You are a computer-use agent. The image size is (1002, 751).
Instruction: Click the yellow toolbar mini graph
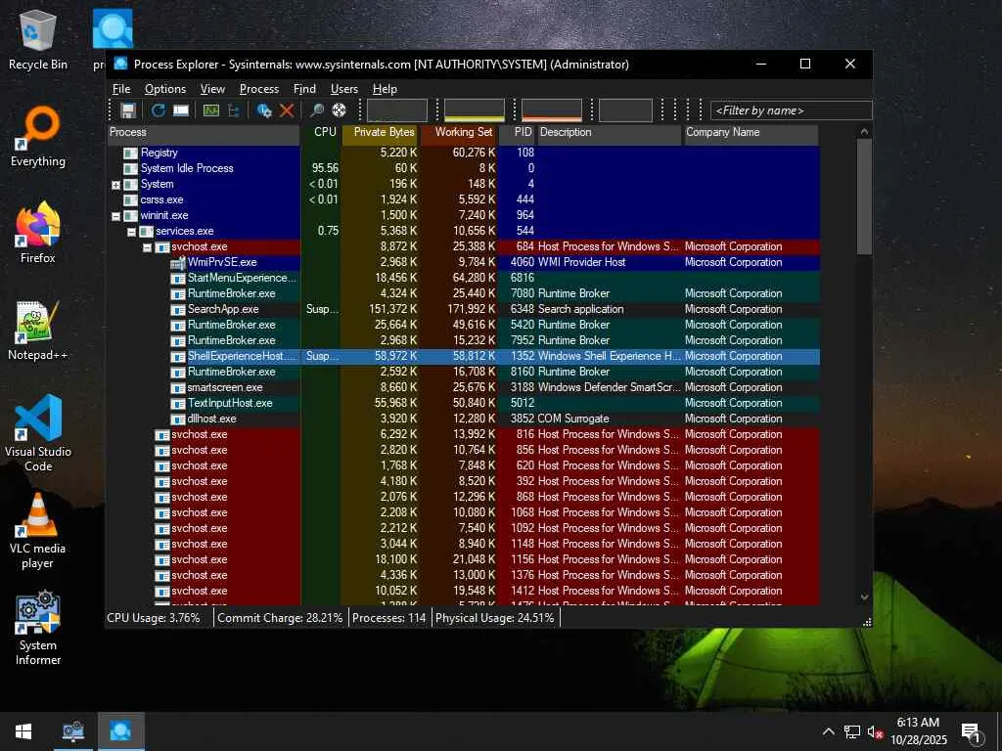pos(475,110)
